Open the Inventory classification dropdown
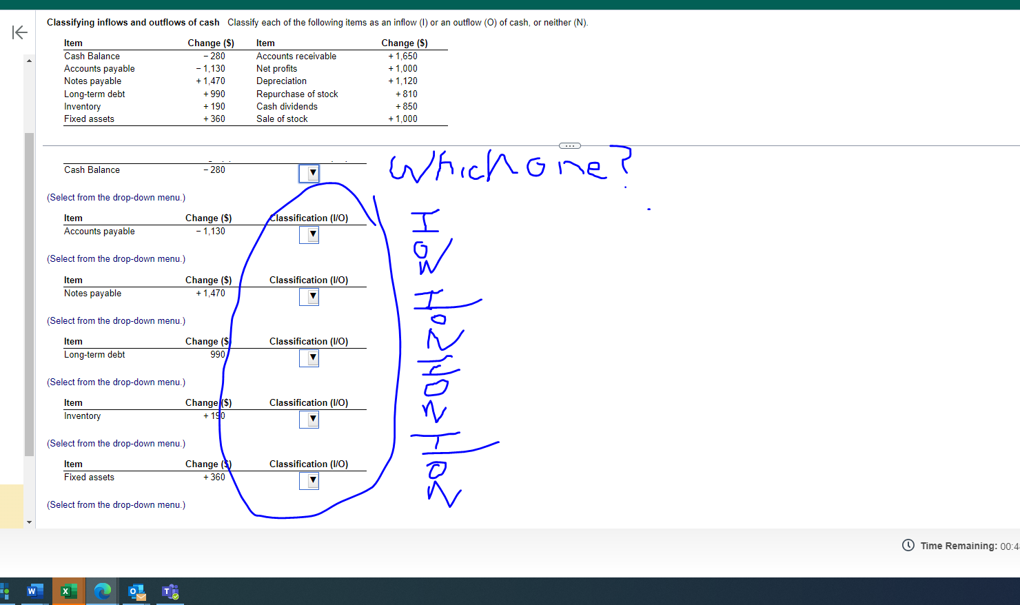The image size is (1020, 605). pyautogui.click(x=309, y=419)
